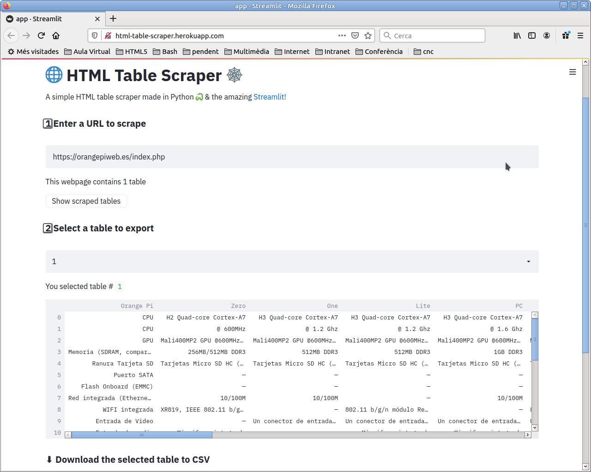The height and width of the screenshot is (472, 591).
Task: Expand the table selection dropdown
Action: point(292,261)
